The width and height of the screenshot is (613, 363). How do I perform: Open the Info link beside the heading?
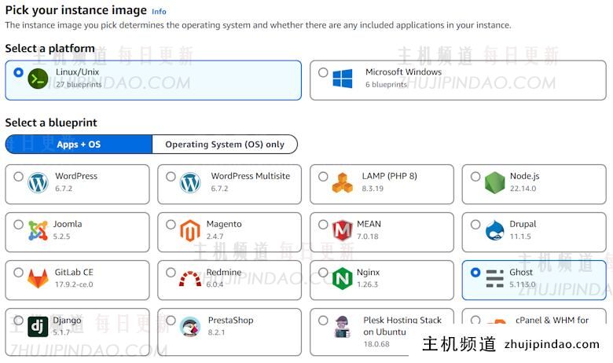tap(159, 12)
